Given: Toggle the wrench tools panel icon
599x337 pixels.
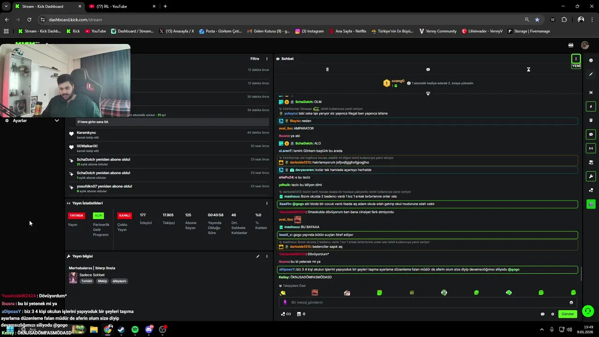Looking at the screenshot, I should point(591,176).
